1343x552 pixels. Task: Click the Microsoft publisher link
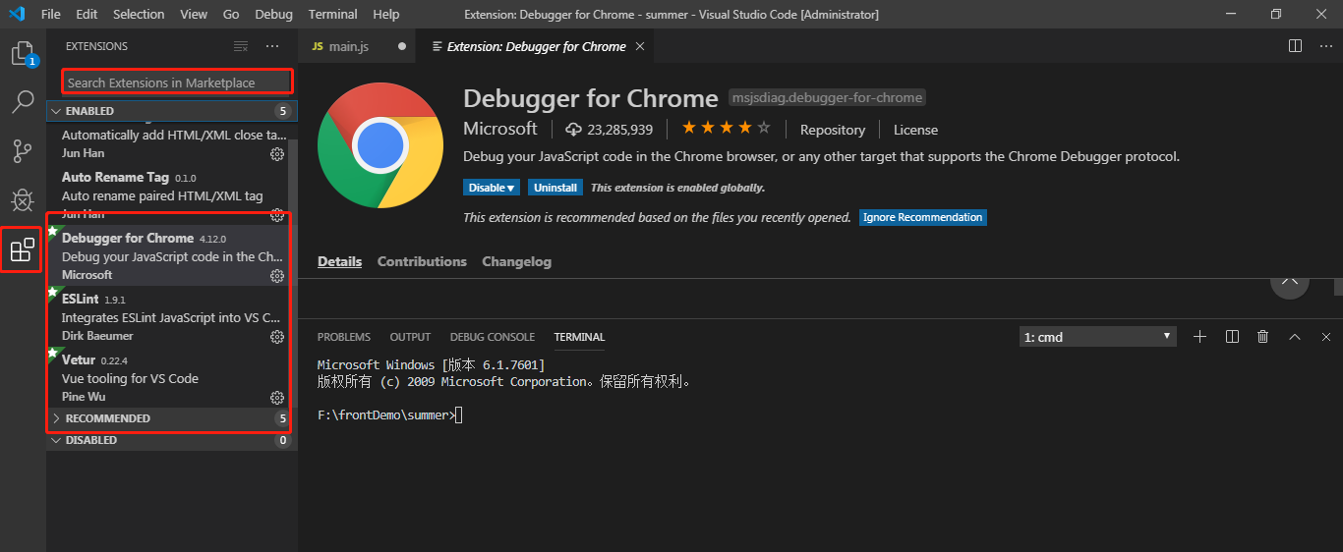click(500, 129)
